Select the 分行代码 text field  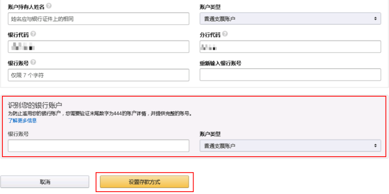[x=290, y=47]
